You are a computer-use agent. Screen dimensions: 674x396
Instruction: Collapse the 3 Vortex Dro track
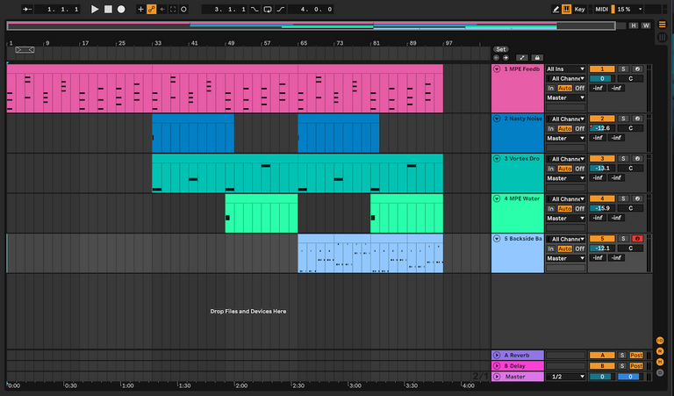tap(497, 159)
